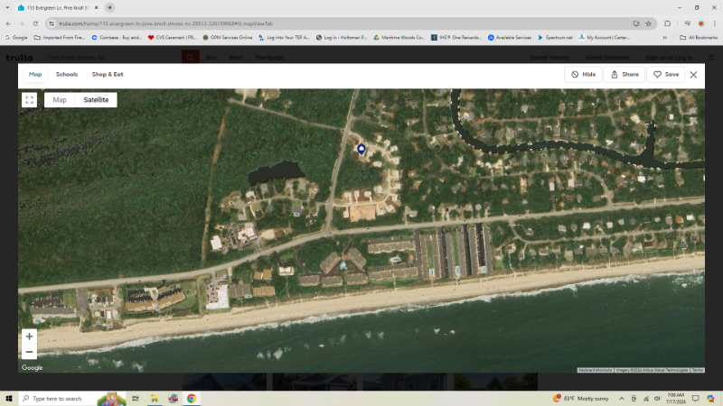Screen dimensions: 723x406
Task: Close the map view panel
Action: coord(693,75)
